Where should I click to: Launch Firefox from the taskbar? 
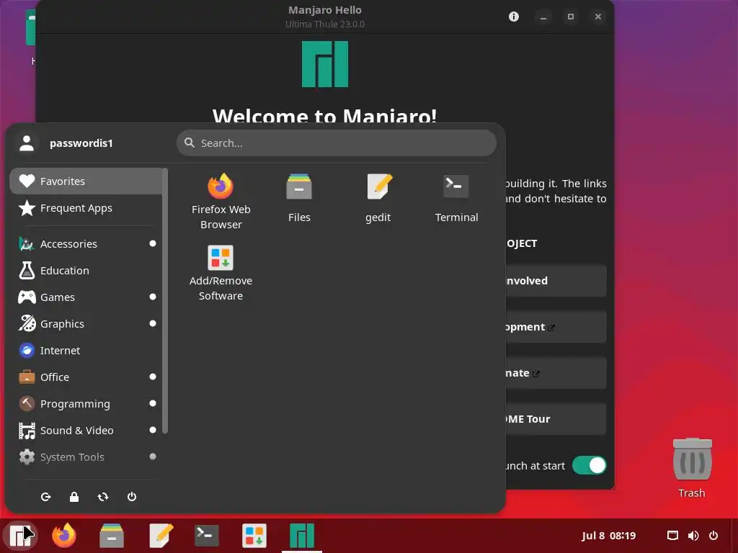click(x=64, y=535)
